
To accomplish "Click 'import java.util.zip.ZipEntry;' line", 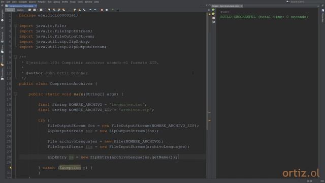I will pyautogui.click(x=54, y=42).
